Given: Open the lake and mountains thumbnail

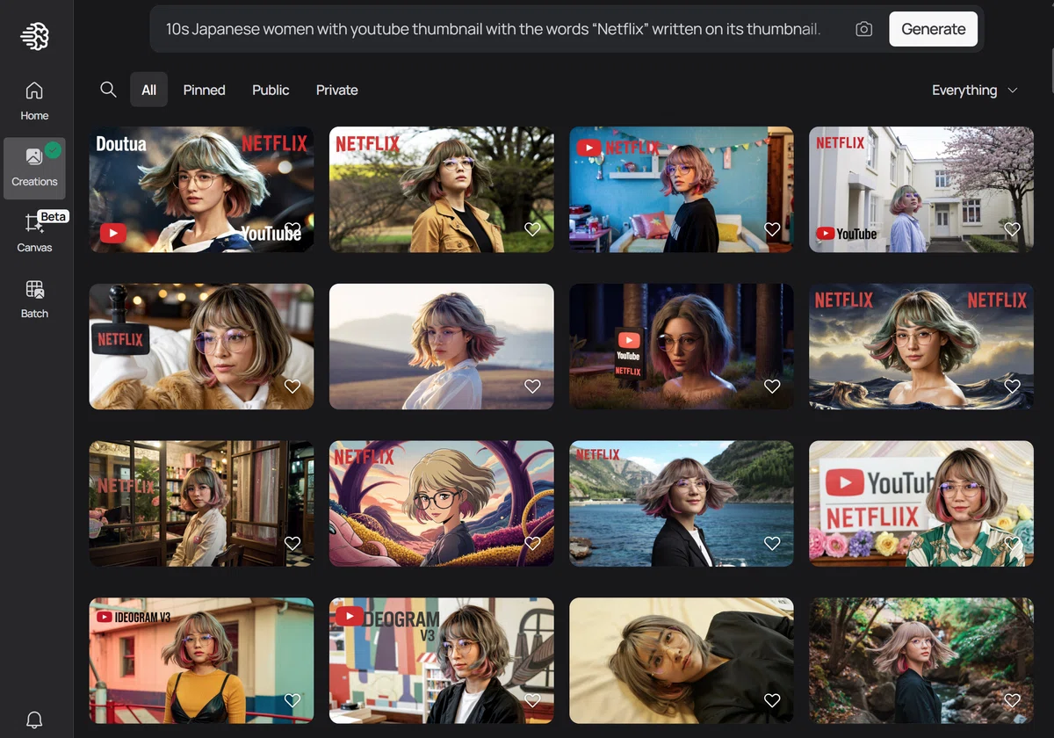Looking at the screenshot, I should (x=681, y=503).
